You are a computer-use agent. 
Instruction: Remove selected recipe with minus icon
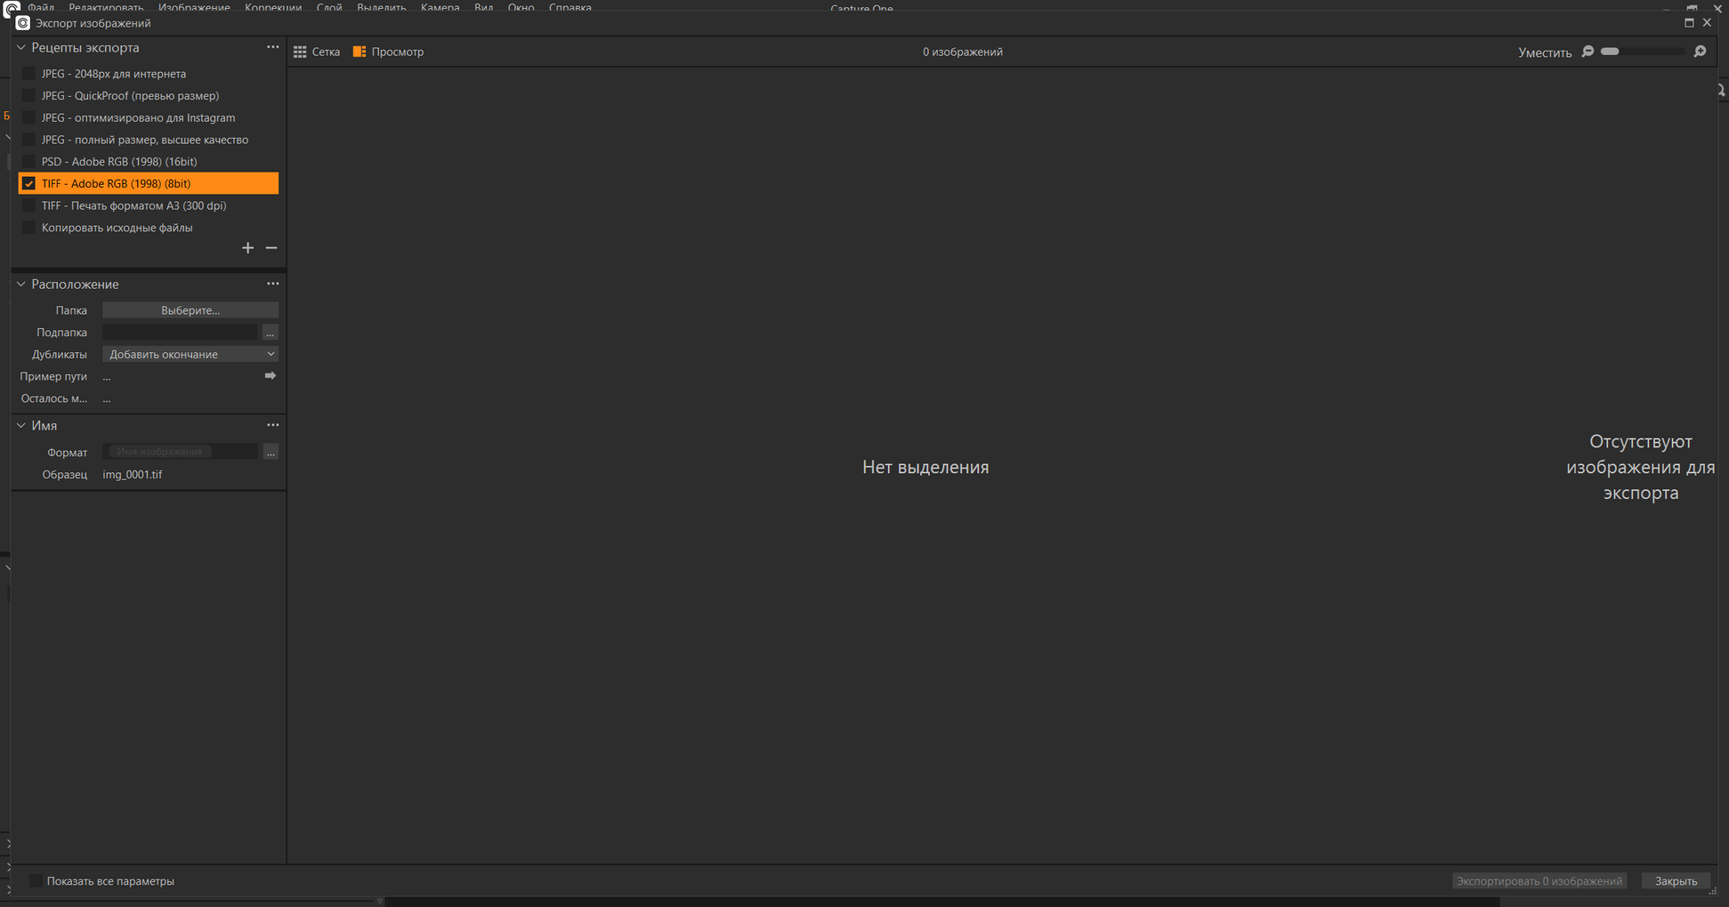coord(271,248)
